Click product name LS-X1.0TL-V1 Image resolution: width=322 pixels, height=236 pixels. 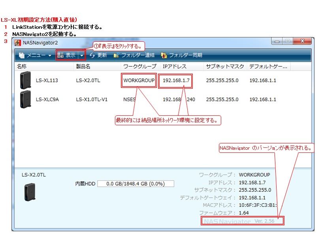coord(92,100)
